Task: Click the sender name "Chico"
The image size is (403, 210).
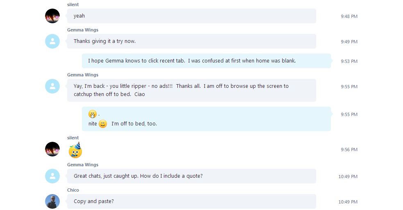Action: coord(73,190)
